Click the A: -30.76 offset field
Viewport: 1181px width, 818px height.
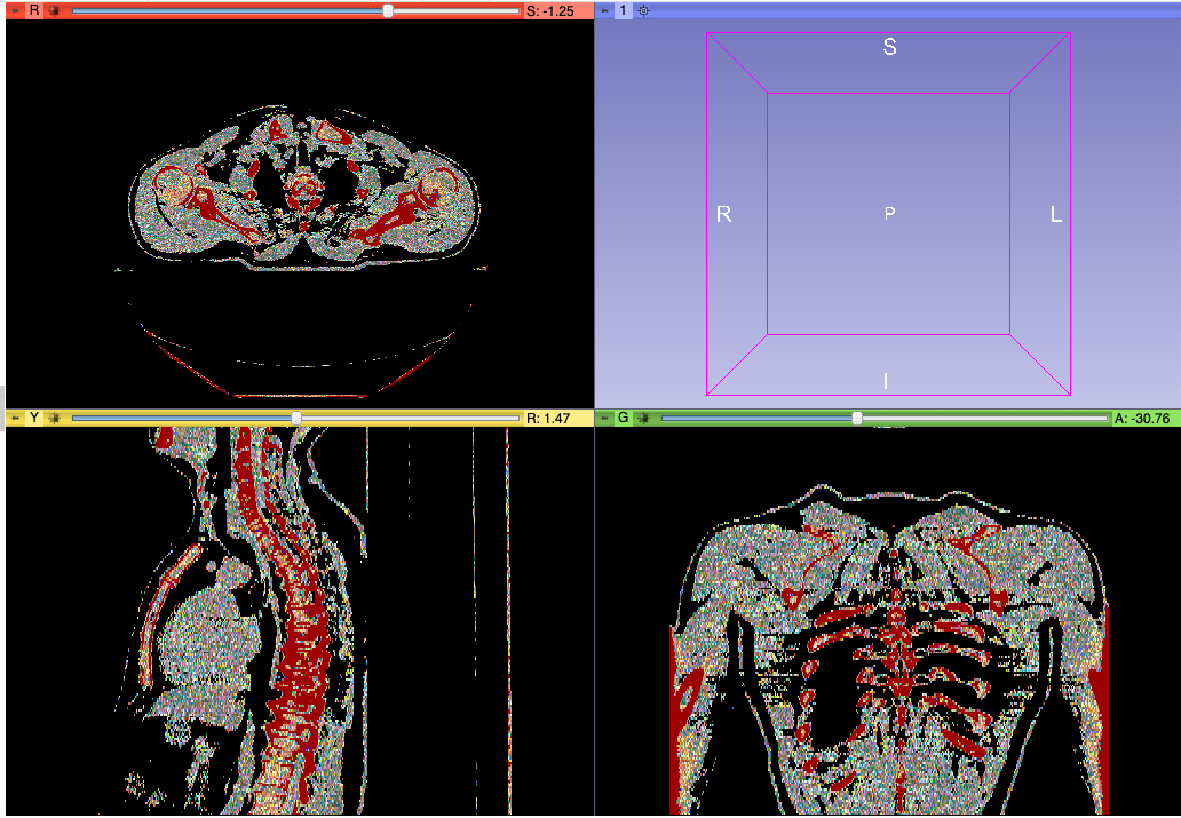(1142, 419)
